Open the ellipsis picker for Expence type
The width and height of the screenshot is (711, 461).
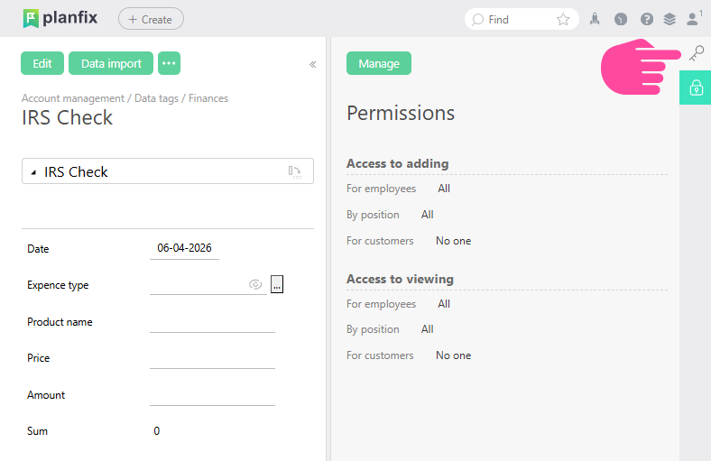tap(277, 284)
